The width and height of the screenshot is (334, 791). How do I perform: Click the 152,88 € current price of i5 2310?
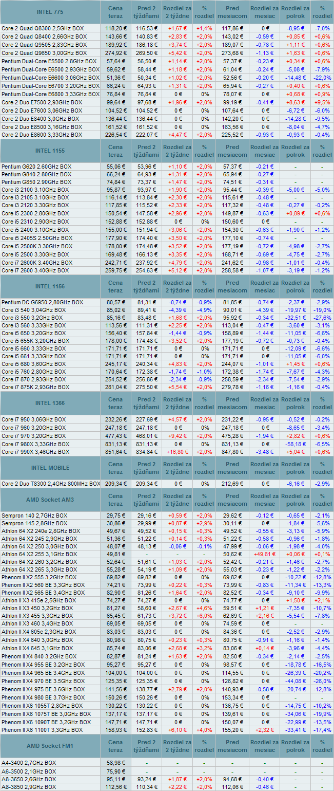[116, 222]
